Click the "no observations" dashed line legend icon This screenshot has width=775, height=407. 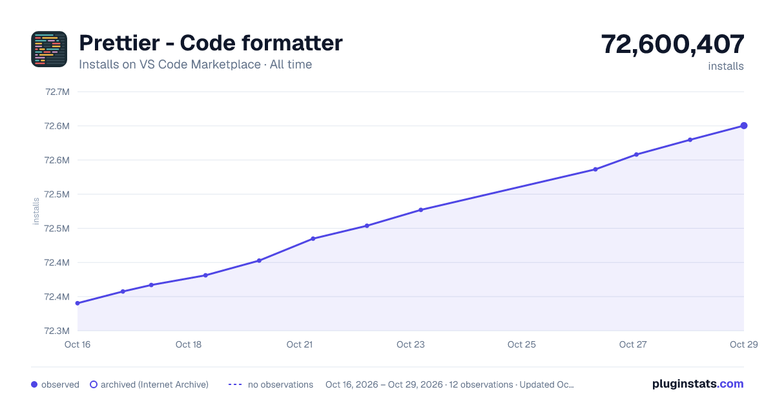pyautogui.click(x=234, y=384)
